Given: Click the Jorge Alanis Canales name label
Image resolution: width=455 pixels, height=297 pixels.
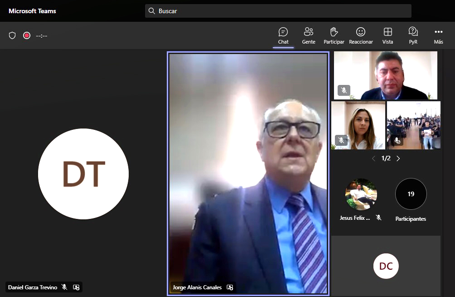Looking at the screenshot, I should [x=197, y=287].
